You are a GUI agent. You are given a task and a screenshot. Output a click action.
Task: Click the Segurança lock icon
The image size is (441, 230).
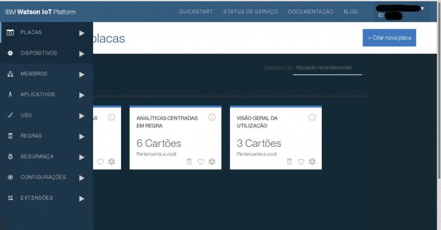[x=10, y=157]
